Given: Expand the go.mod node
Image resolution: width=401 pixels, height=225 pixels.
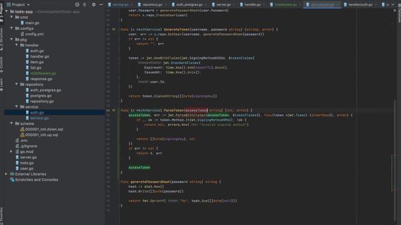Looking at the screenshot, I should pos(11,151).
